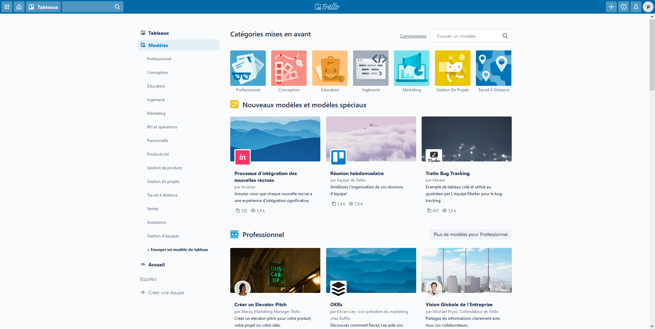655x329 pixels.
Task: Open the Conception category tile icon
Action: pos(289,68)
